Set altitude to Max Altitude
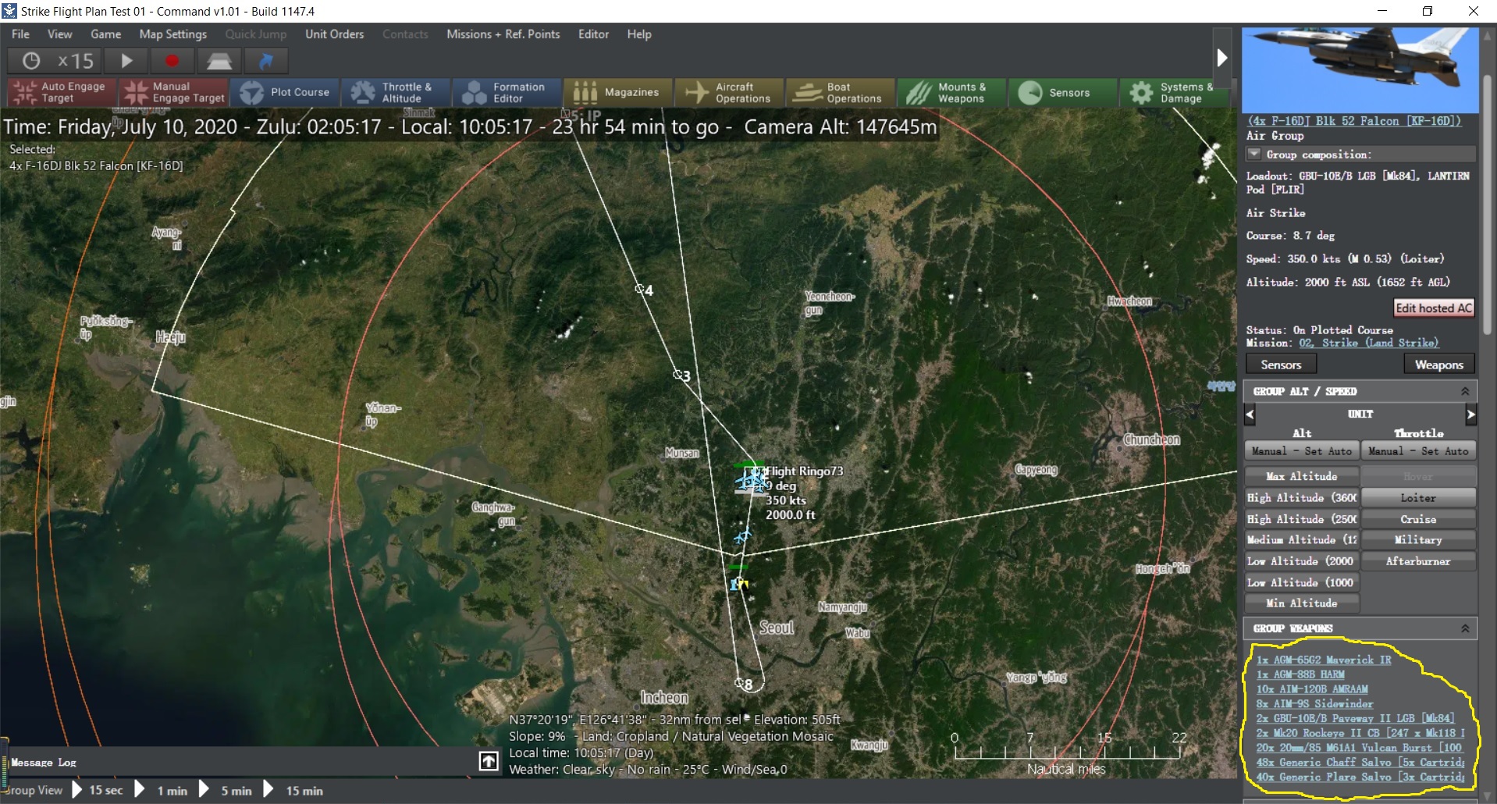This screenshot has width=1497, height=804. pos(1302,476)
